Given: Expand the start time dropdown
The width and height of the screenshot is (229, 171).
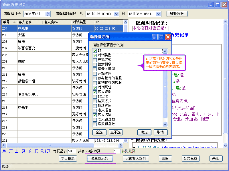Looking at the screenshot, I should pos(116,14).
